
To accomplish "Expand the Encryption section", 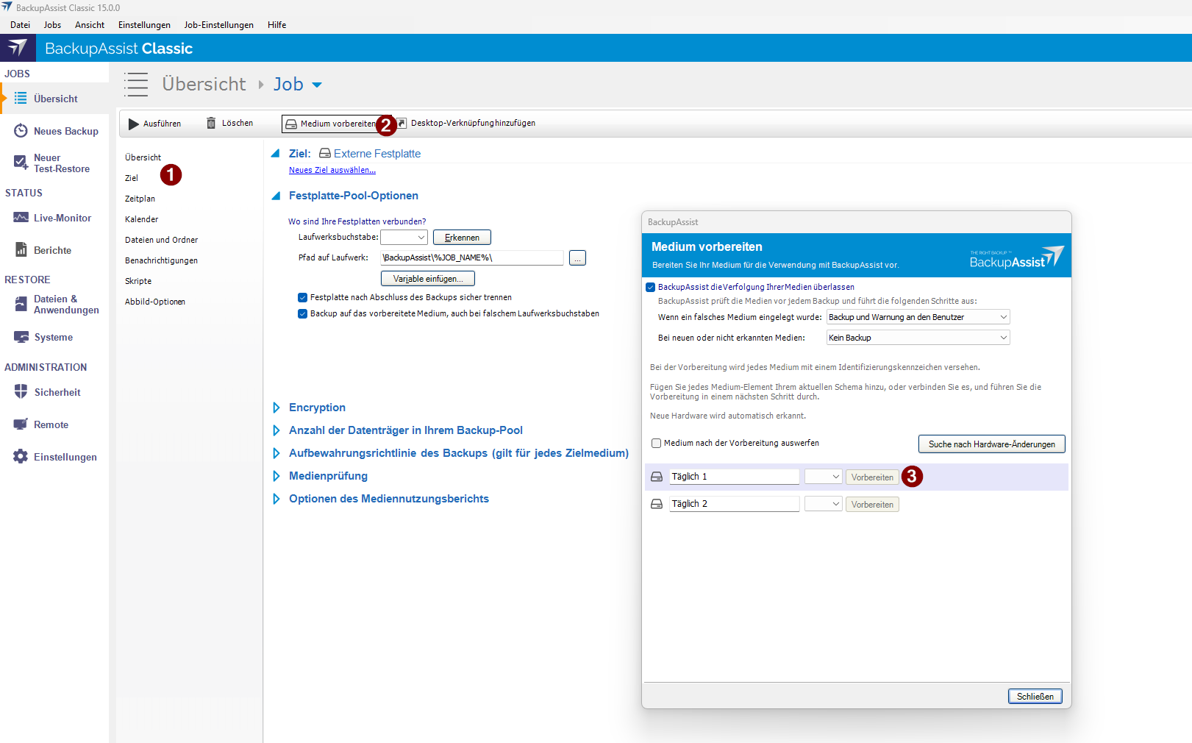I will pos(276,408).
